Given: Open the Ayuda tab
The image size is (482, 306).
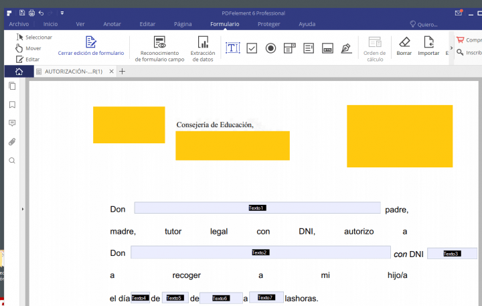Looking at the screenshot, I should pyautogui.click(x=307, y=24).
